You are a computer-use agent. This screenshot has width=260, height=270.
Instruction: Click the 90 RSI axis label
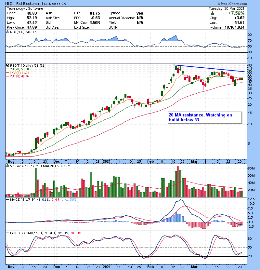tap(250, 35)
